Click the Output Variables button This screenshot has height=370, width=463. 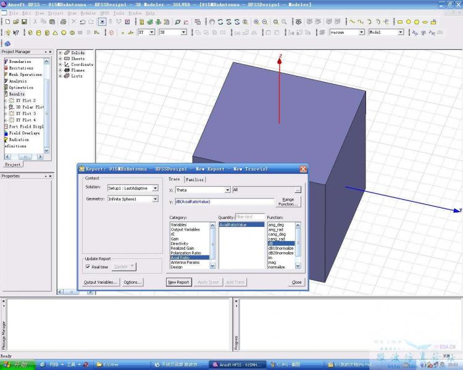100,282
